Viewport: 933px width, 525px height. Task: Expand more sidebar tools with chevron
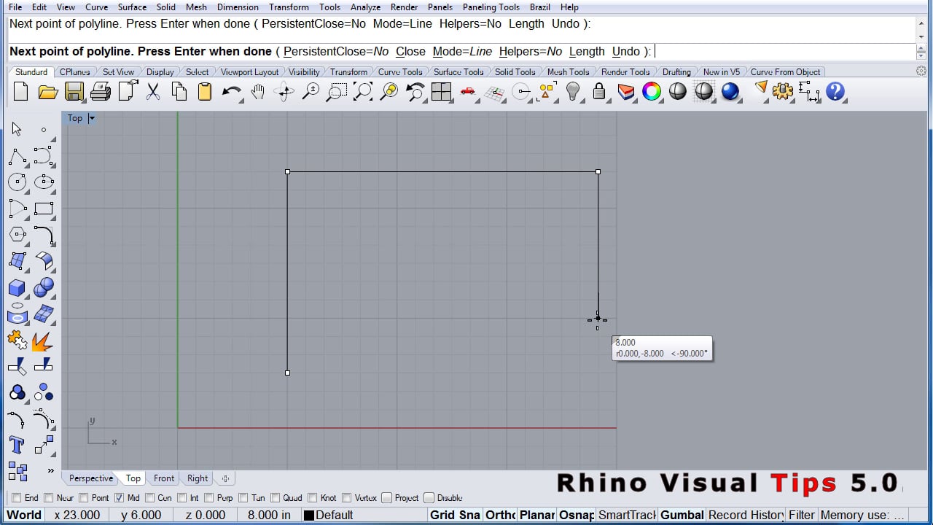pos(50,471)
